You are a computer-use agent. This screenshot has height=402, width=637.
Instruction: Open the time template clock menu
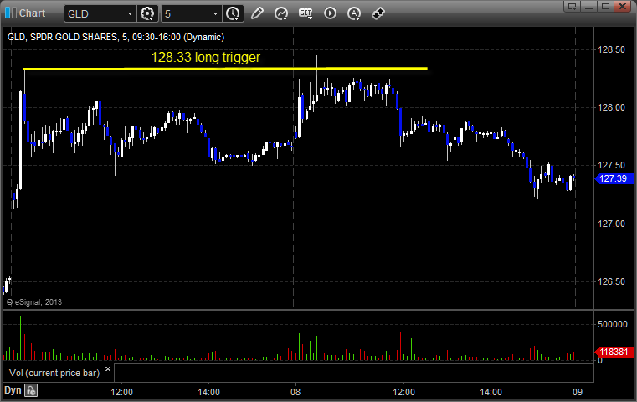[233, 14]
